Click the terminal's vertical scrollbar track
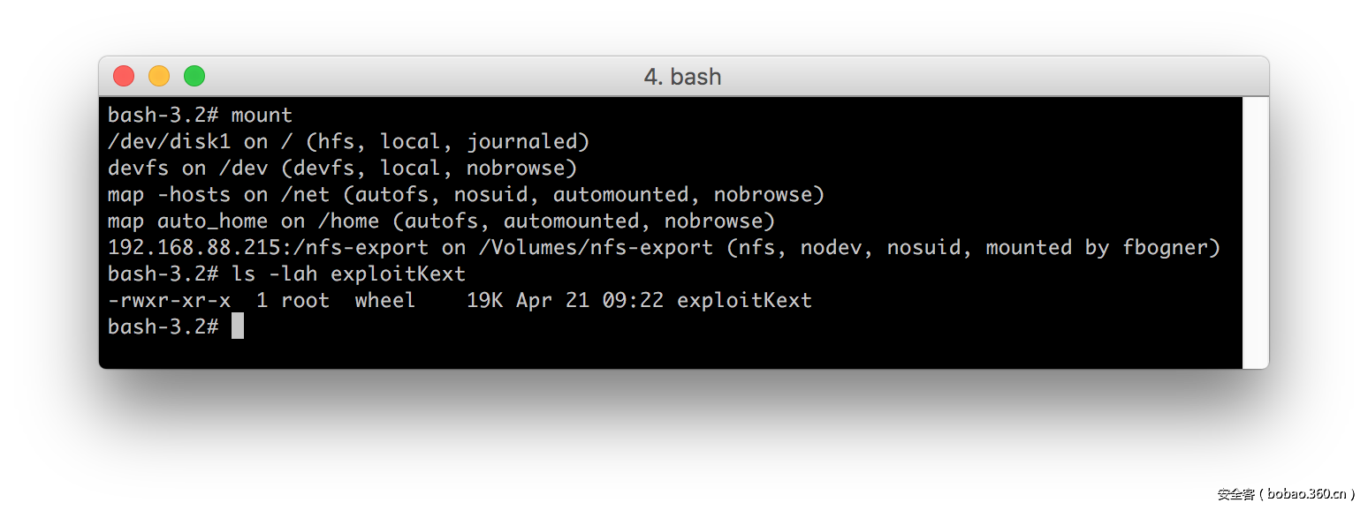The height and width of the screenshot is (510, 1368). 1255,231
